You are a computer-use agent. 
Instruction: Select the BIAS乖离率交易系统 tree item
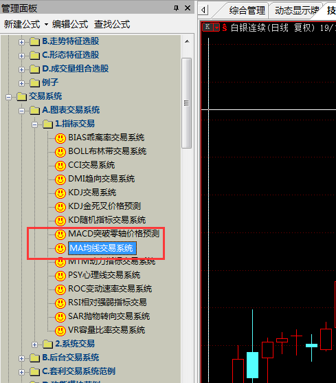107,138
